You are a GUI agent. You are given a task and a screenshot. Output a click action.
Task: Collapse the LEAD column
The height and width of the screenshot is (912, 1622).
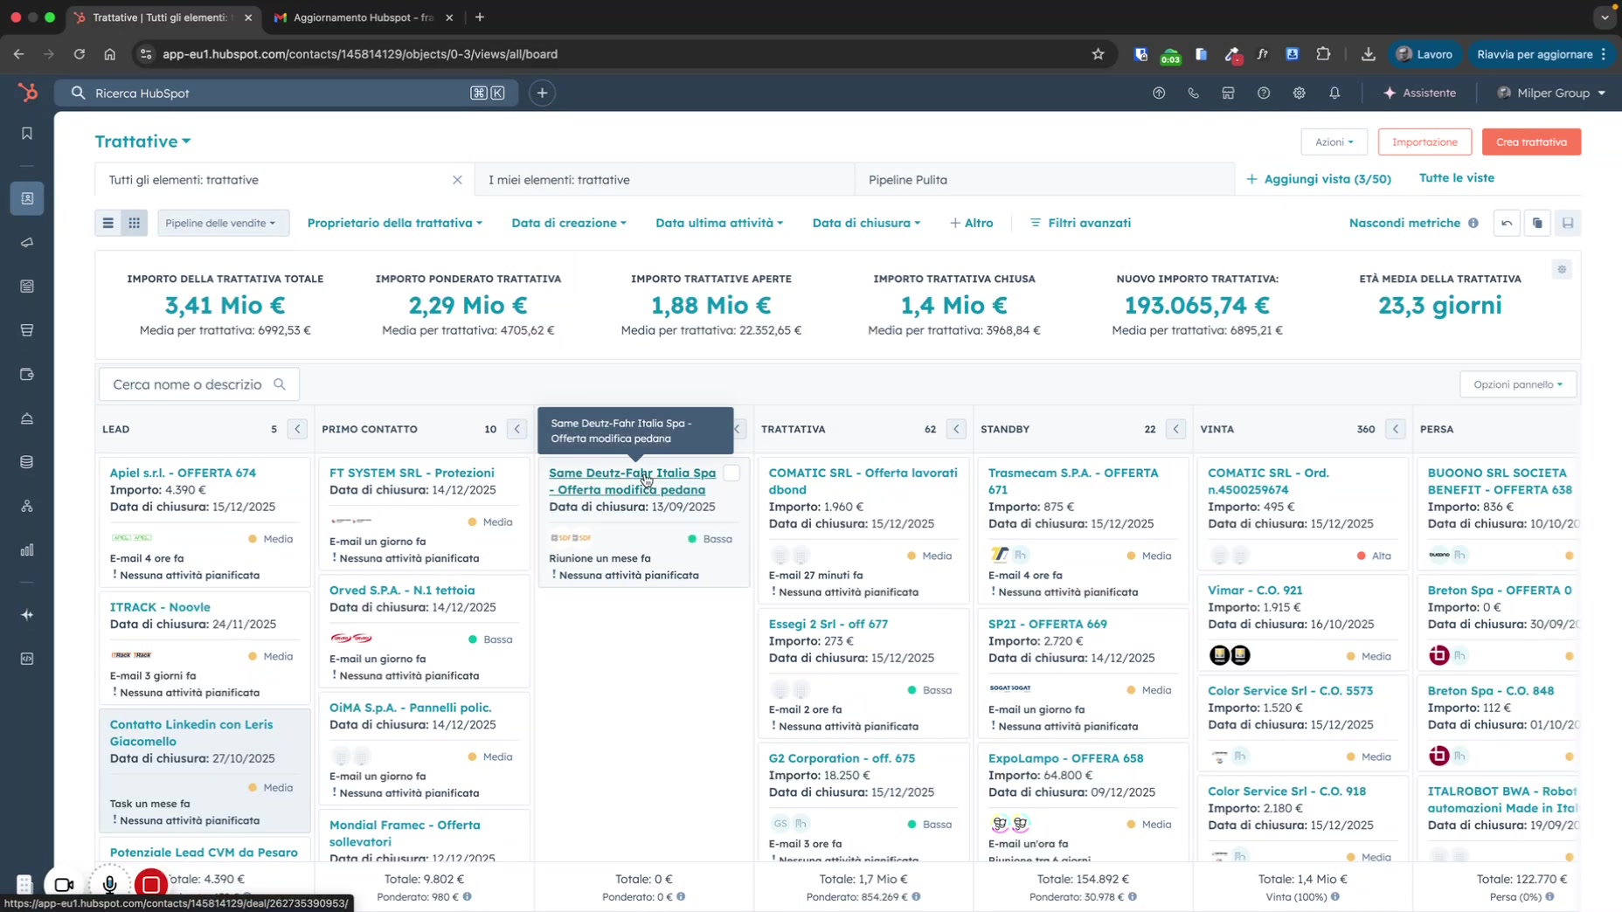point(297,429)
